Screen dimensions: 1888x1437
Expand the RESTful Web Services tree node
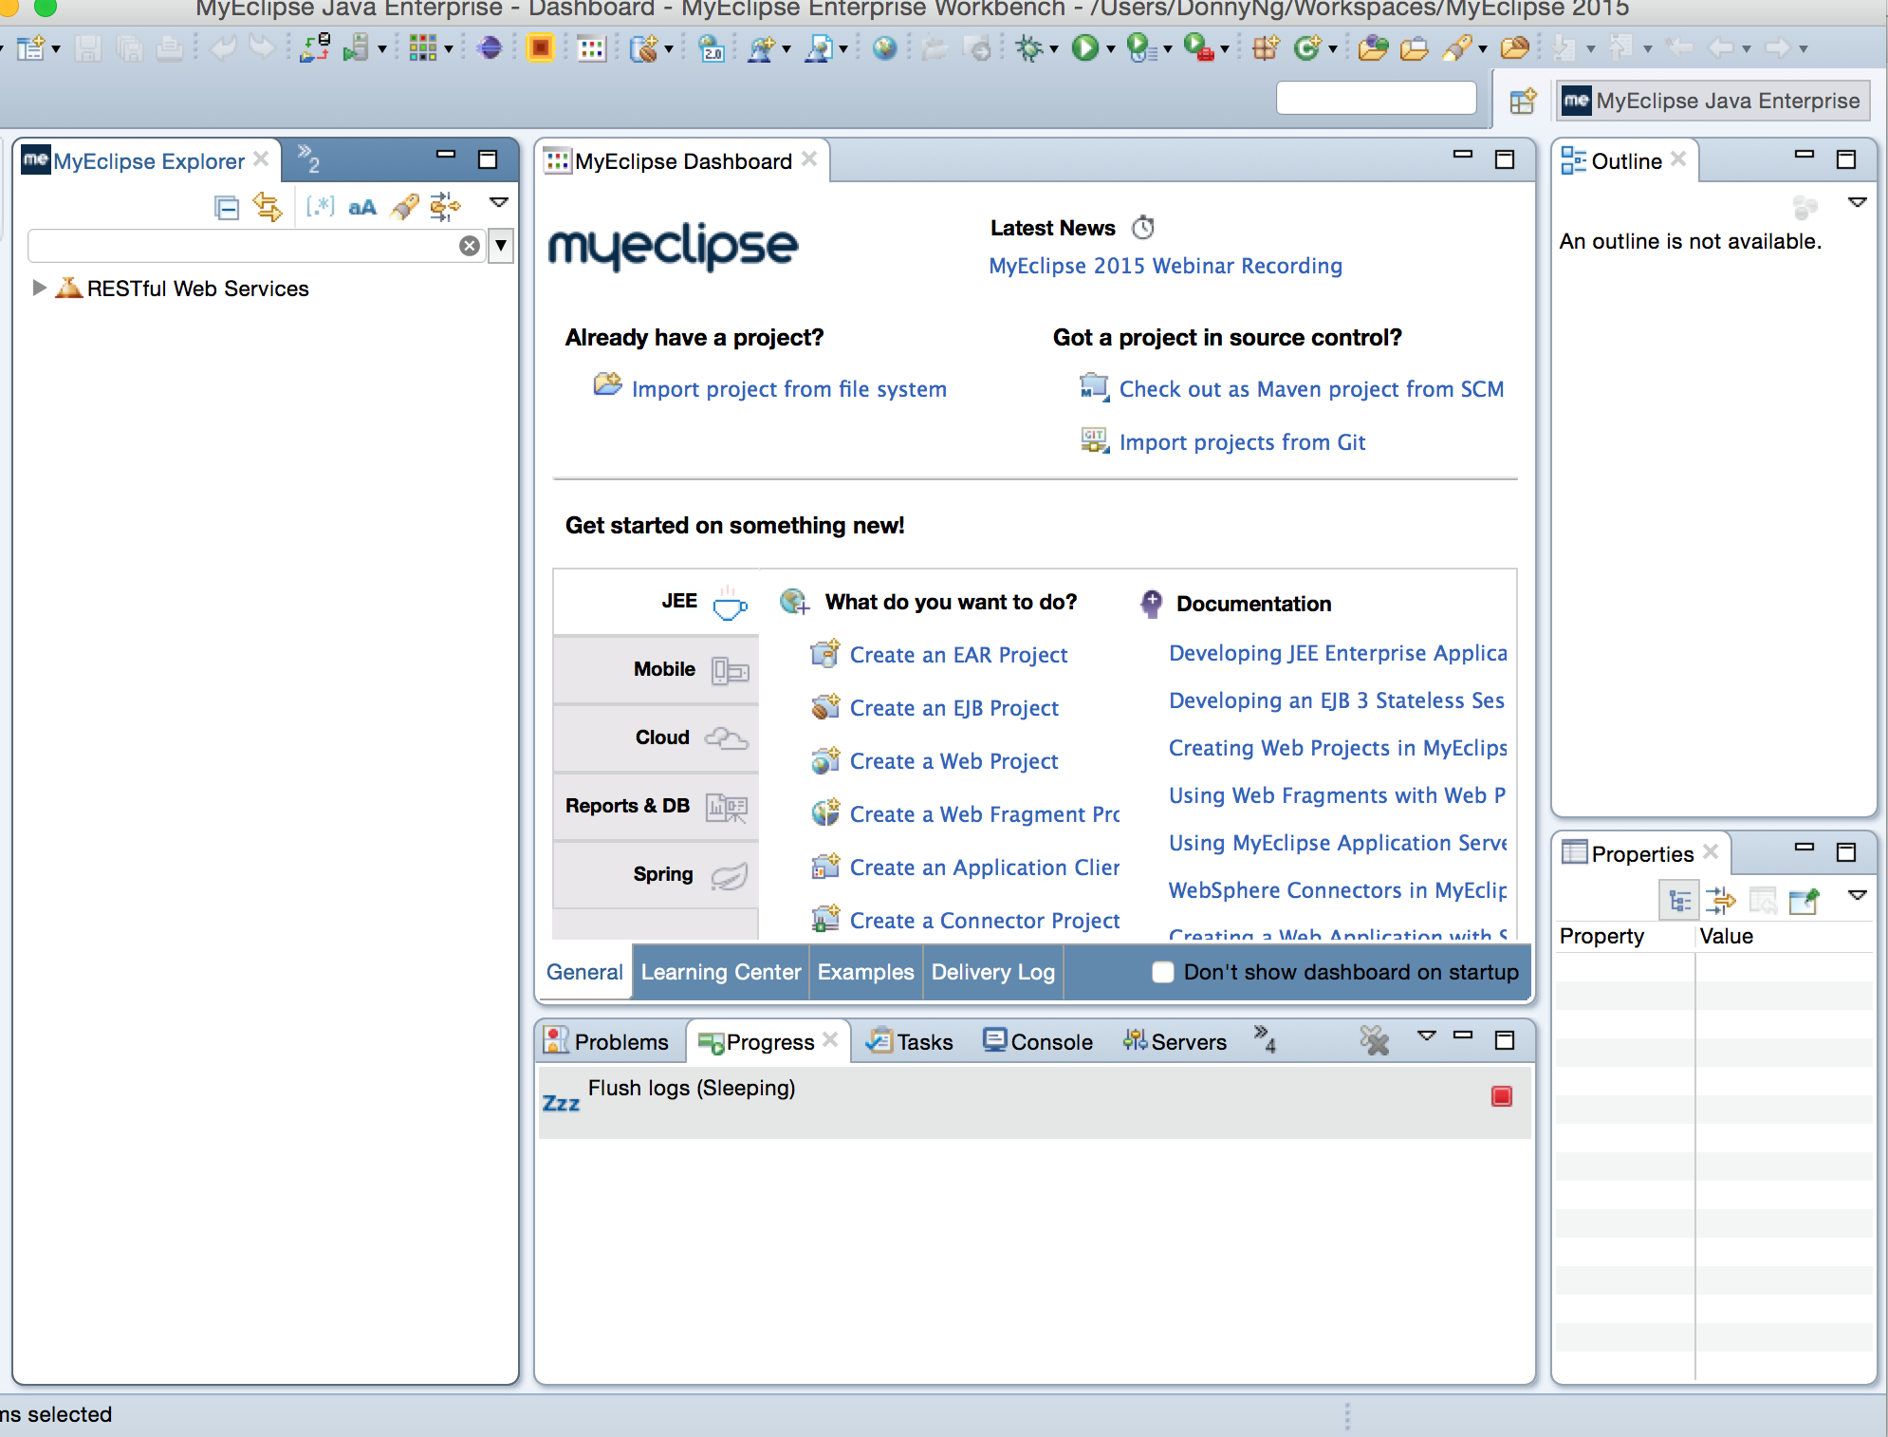pos(39,288)
